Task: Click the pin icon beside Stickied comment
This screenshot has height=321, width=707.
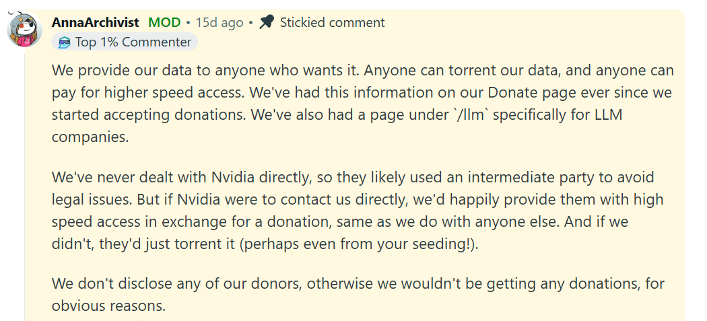Action: pos(267,22)
